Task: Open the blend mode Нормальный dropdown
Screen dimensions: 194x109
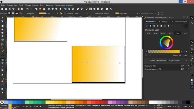Action: coord(177,61)
